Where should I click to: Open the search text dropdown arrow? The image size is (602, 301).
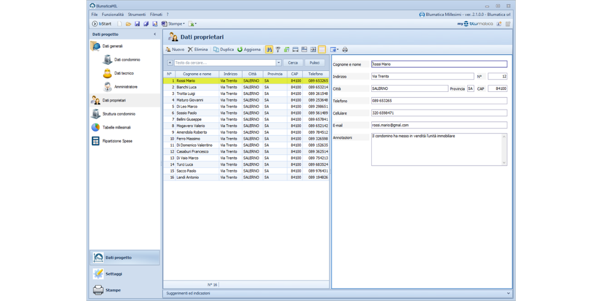pos(278,63)
